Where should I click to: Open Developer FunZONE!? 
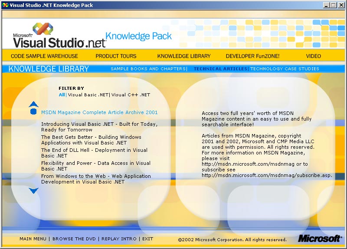[252, 56]
